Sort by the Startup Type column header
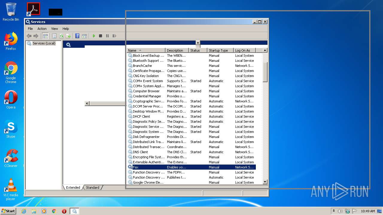Image resolution: width=383 pixels, height=215 pixels. tap(220, 50)
